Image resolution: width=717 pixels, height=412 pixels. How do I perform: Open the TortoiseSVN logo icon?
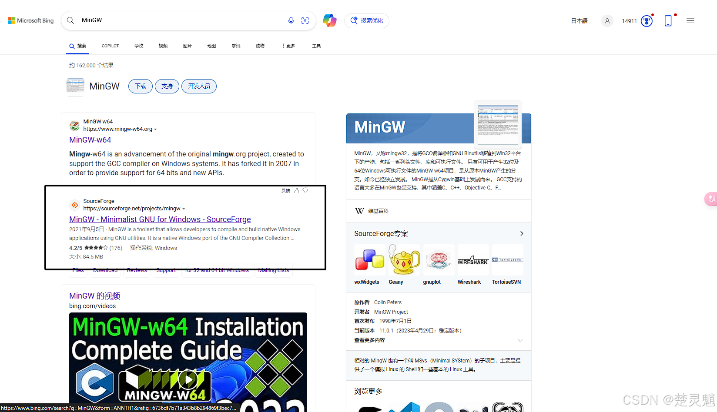507,260
